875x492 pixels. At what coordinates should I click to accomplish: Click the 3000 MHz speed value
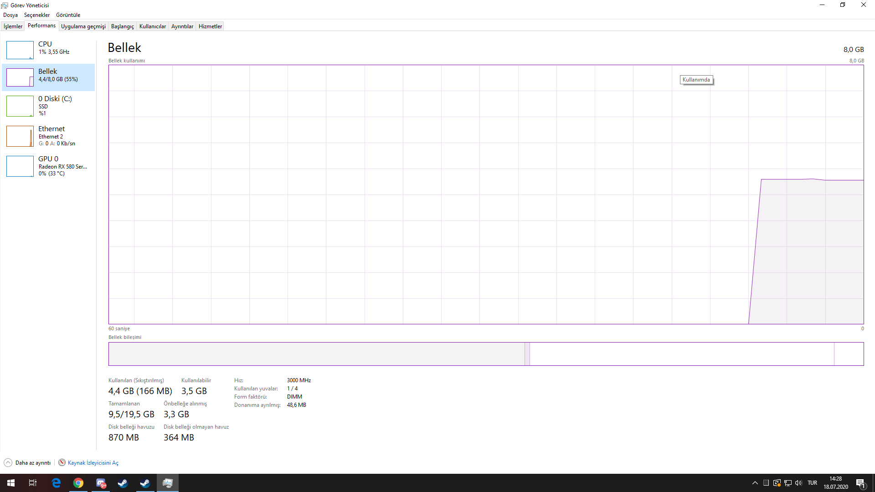[x=299, y=380]
